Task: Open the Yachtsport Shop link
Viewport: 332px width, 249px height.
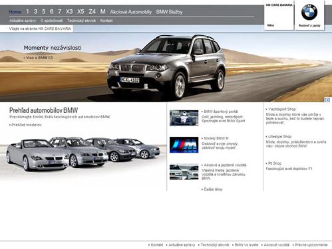Action: 281,109
